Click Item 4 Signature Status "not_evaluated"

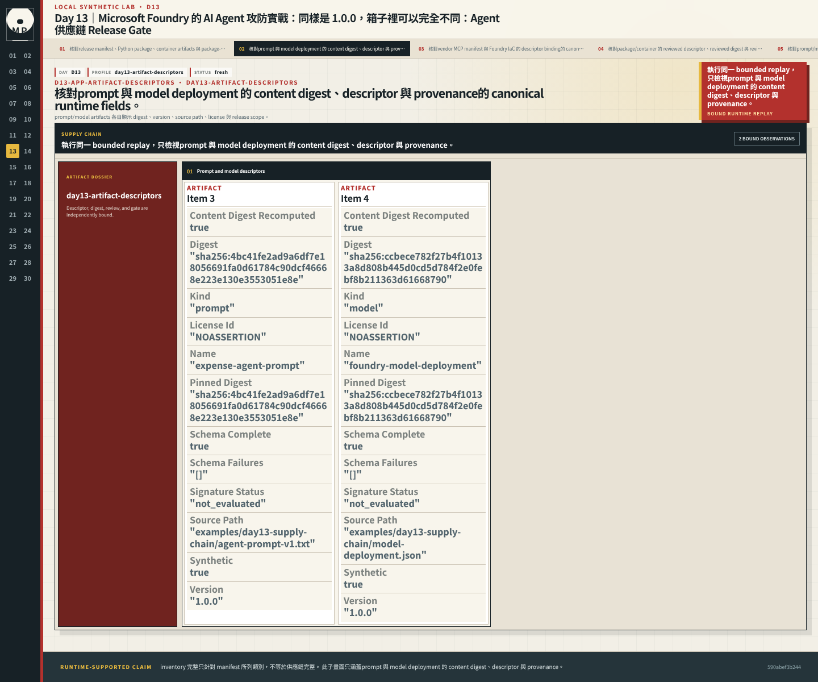point(382,504)
